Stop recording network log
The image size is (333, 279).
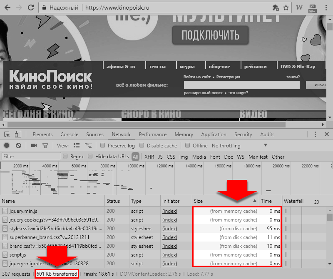click(7, 146)
